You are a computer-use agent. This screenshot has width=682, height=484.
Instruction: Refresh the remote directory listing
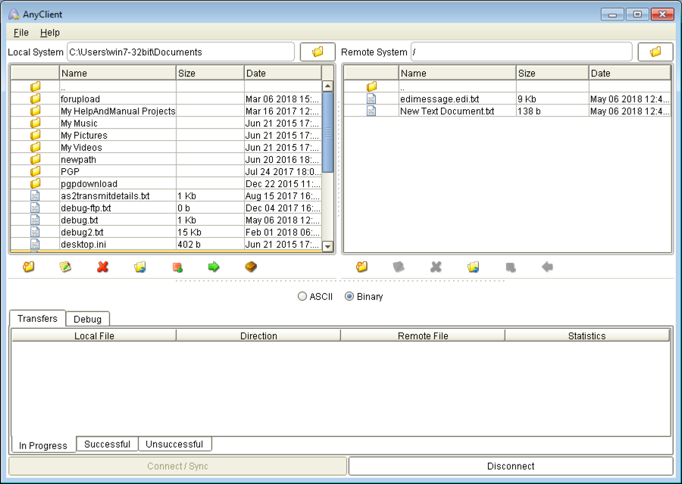[471, 267]
